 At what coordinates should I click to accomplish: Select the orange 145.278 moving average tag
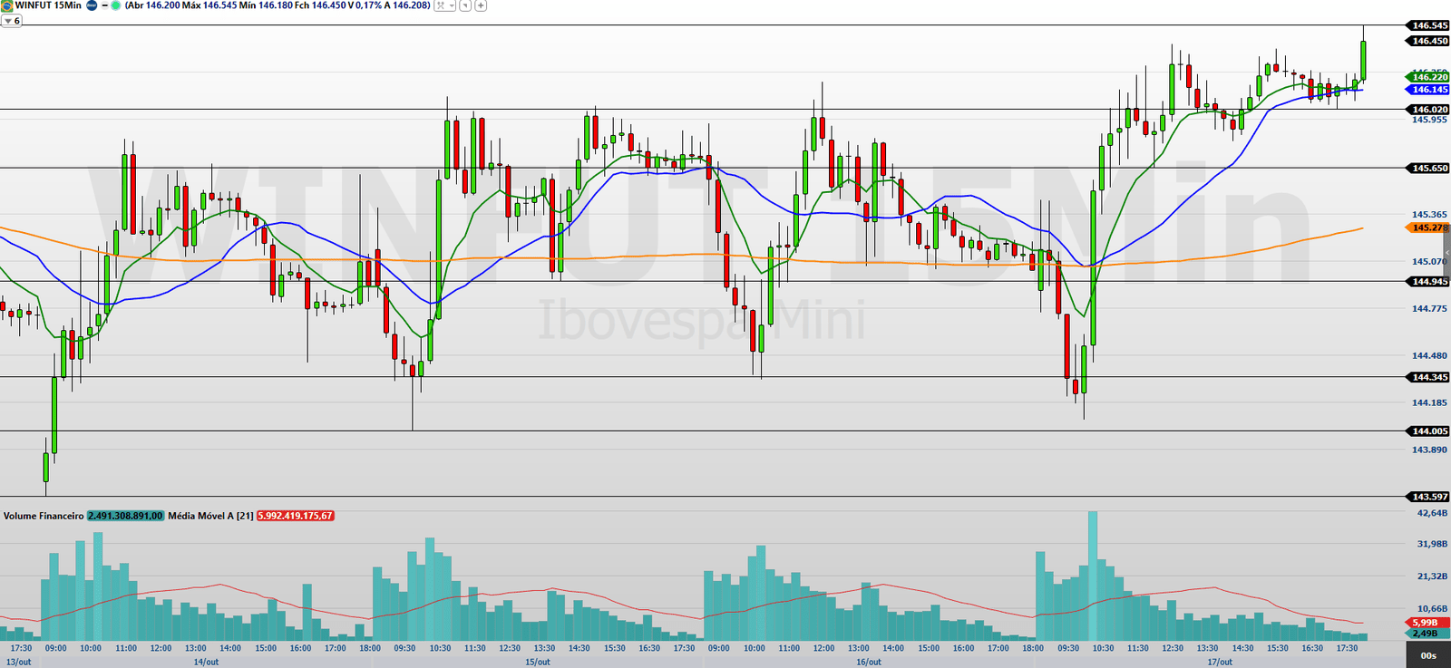[x=1429, y=228]
